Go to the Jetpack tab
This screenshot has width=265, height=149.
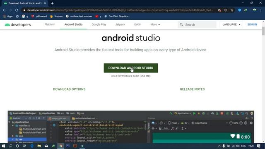(x=120, y=24)
